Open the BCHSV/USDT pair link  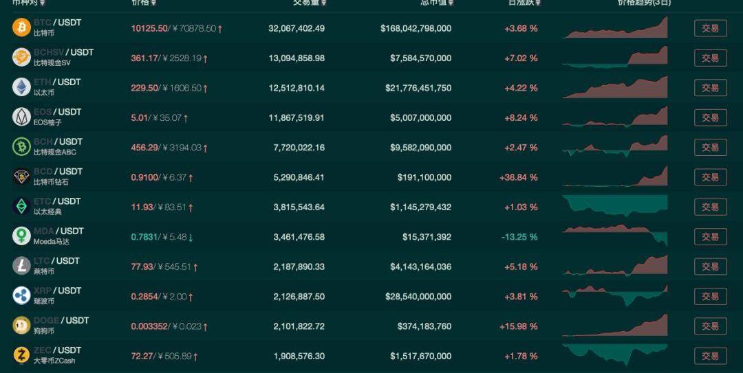[x=63, y=53]
